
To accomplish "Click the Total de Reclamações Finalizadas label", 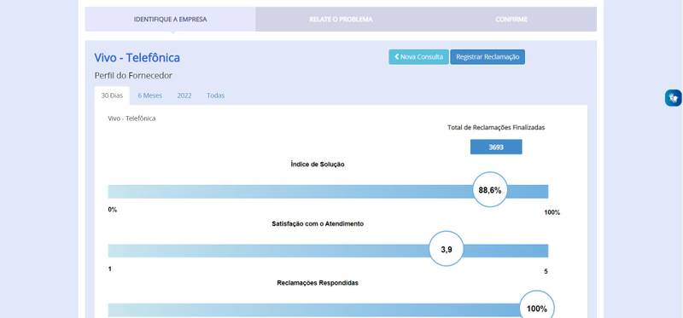I will [x=496, y=128].
